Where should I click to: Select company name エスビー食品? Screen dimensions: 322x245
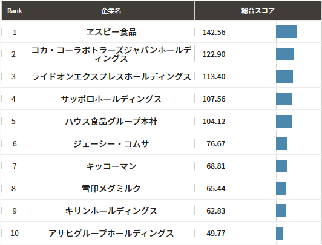111,32
